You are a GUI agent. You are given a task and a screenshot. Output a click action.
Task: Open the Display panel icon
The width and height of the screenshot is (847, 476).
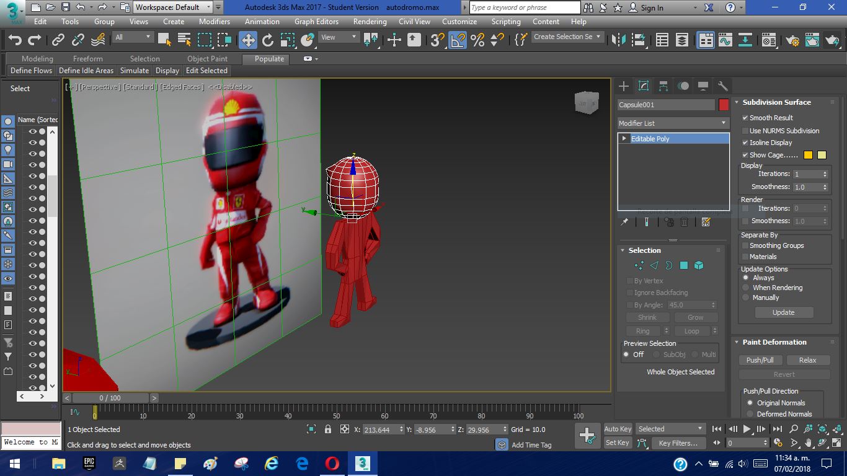click(703, 86)
